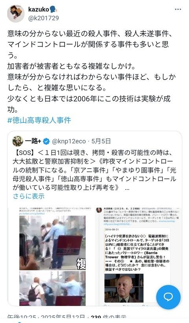Click the 一路+ display name
189x323 pixels.
(33, 141)
